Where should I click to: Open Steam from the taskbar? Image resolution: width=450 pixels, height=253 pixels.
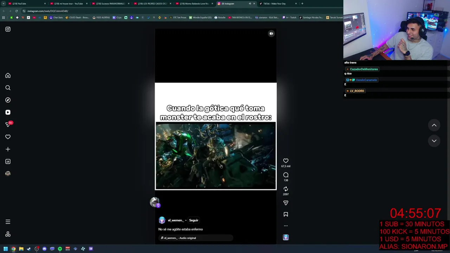pos(29,249)
